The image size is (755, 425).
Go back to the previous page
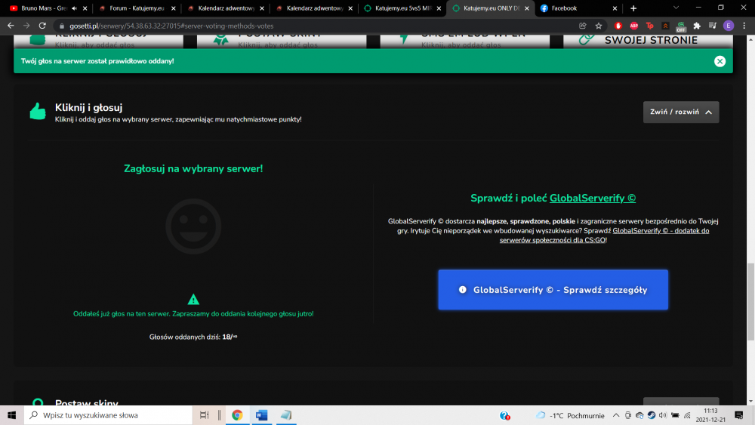point(11,26)
